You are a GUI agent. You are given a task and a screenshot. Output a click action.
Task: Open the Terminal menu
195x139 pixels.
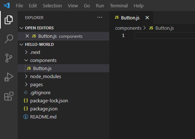119,6
